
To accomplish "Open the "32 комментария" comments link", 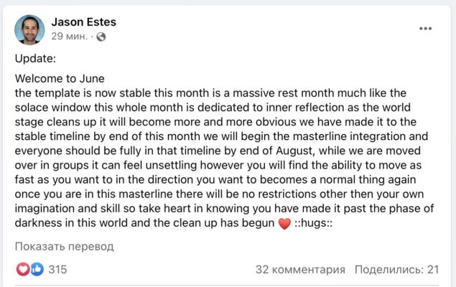I will [300, 269].
